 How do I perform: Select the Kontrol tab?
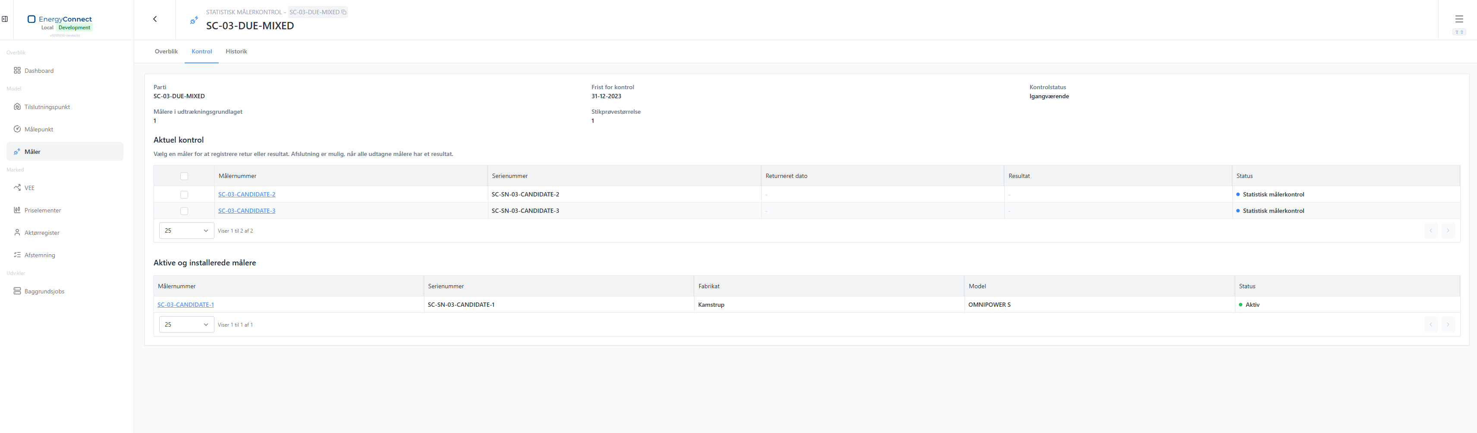click(202, 52)
